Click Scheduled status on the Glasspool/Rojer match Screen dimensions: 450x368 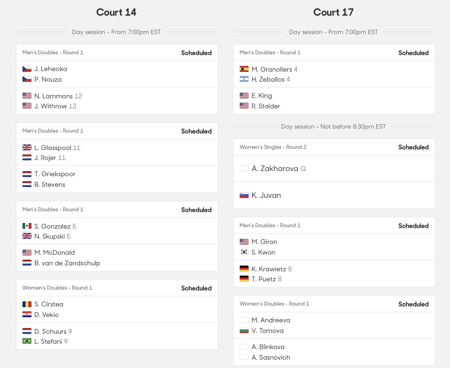196,131
